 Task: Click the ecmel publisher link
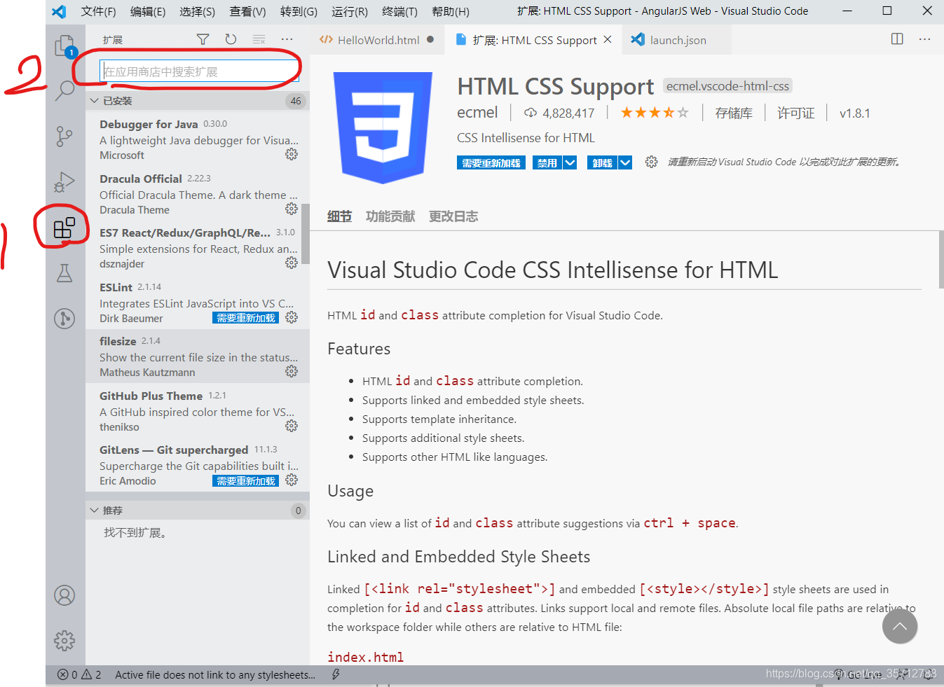(x=477, y=113)
